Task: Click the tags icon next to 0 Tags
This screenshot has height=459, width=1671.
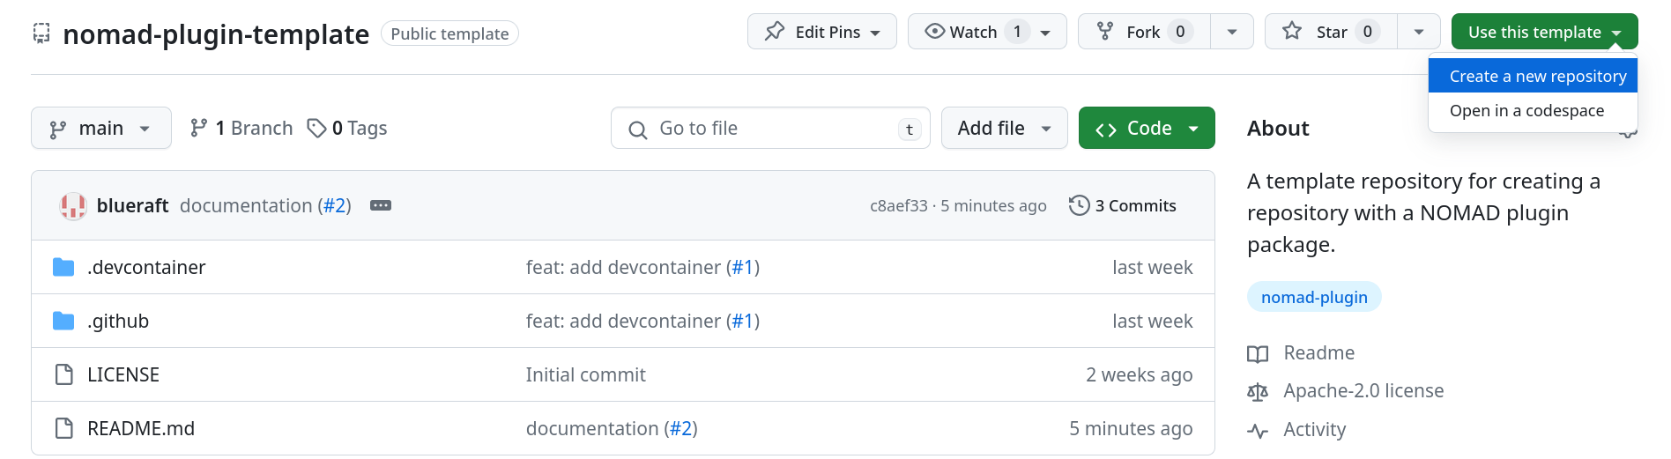Action: point(316,129)
